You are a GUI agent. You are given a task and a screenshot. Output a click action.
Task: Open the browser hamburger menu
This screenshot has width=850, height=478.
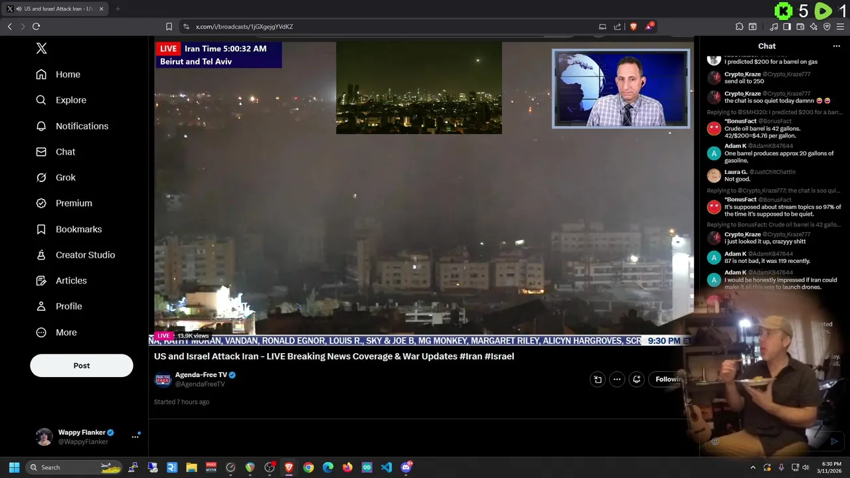click(x=840, y=27)
